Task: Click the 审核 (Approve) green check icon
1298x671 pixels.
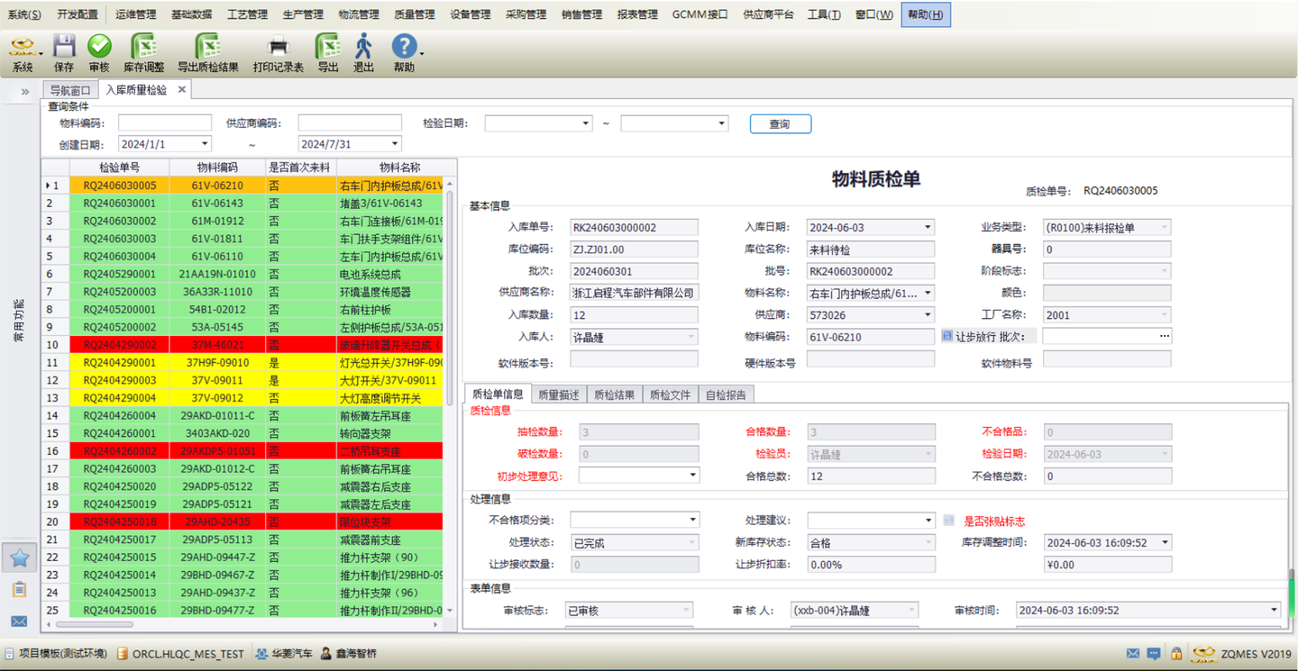Action: [x=99, y=47]
